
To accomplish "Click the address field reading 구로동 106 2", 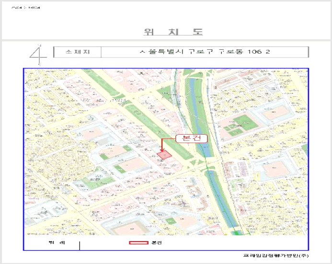I will pos(205,52).
